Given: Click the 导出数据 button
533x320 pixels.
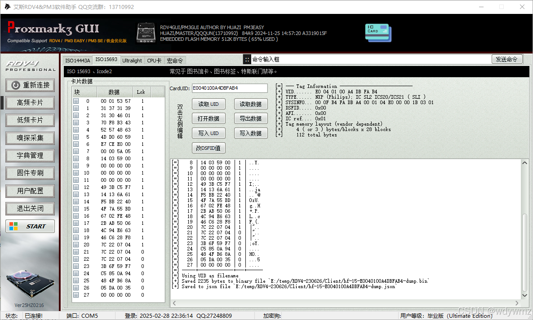Looking at the screenshot, I should pos(250,118).
